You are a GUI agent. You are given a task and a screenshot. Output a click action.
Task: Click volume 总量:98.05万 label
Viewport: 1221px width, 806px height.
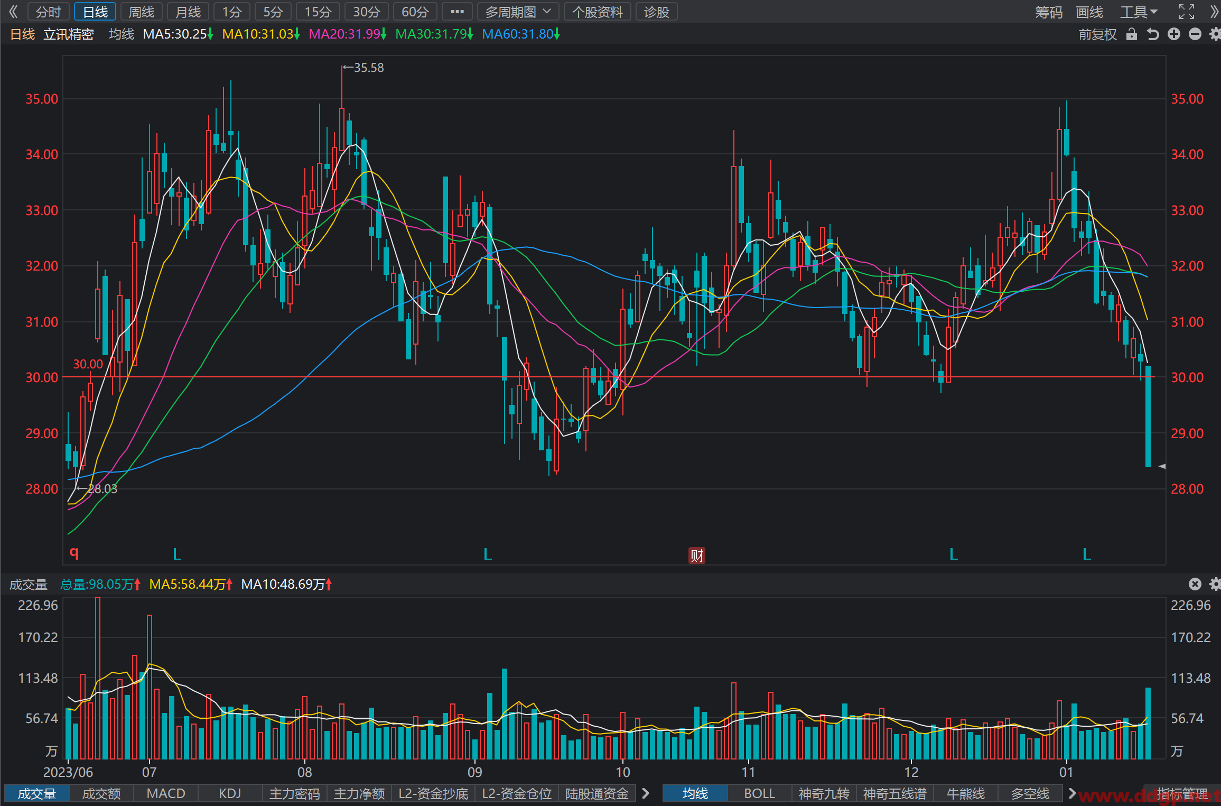click(x=100, y=584)
